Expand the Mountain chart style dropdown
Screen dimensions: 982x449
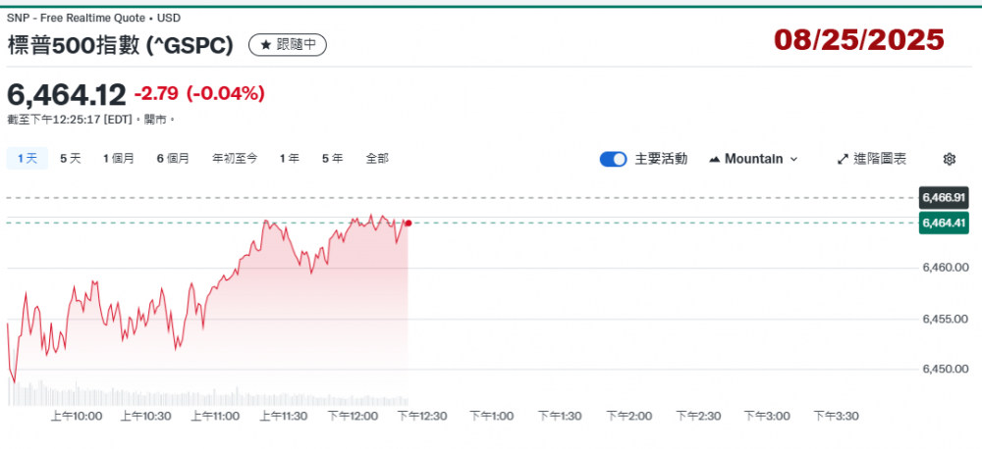tap(793, 159)
